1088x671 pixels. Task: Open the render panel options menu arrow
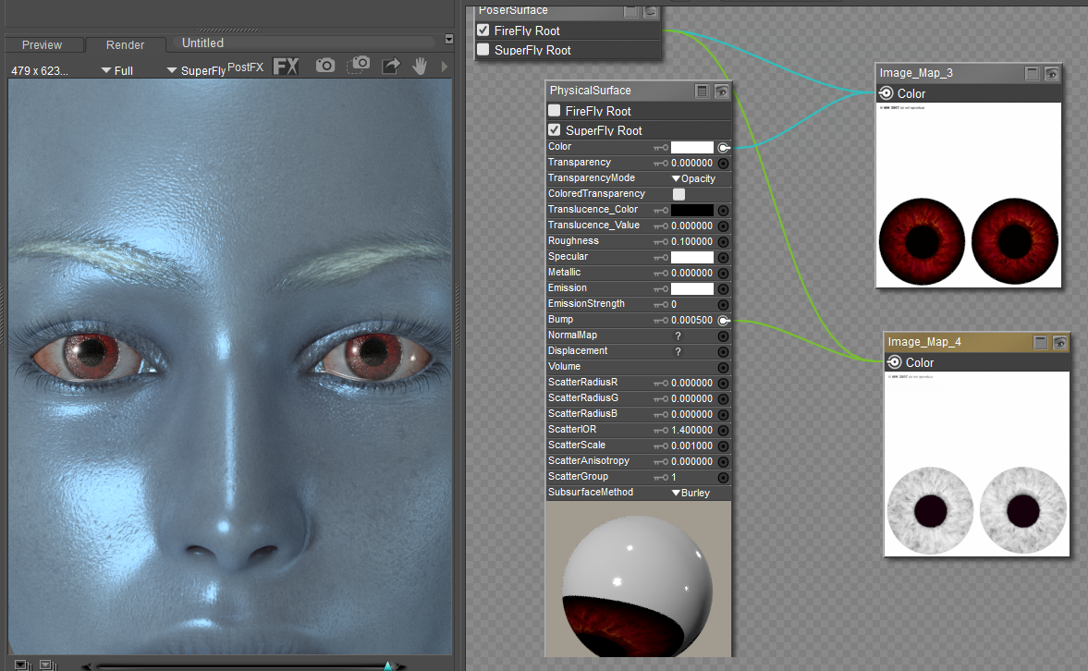(449, 40)
